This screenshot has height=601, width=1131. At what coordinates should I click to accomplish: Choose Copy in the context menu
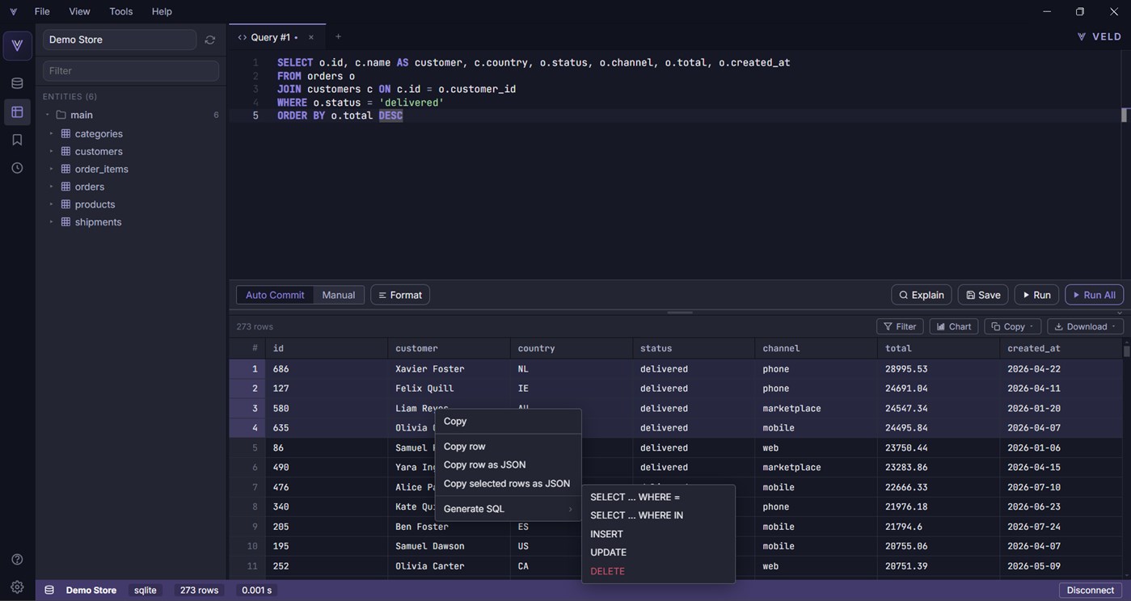(x=508, y=422)
